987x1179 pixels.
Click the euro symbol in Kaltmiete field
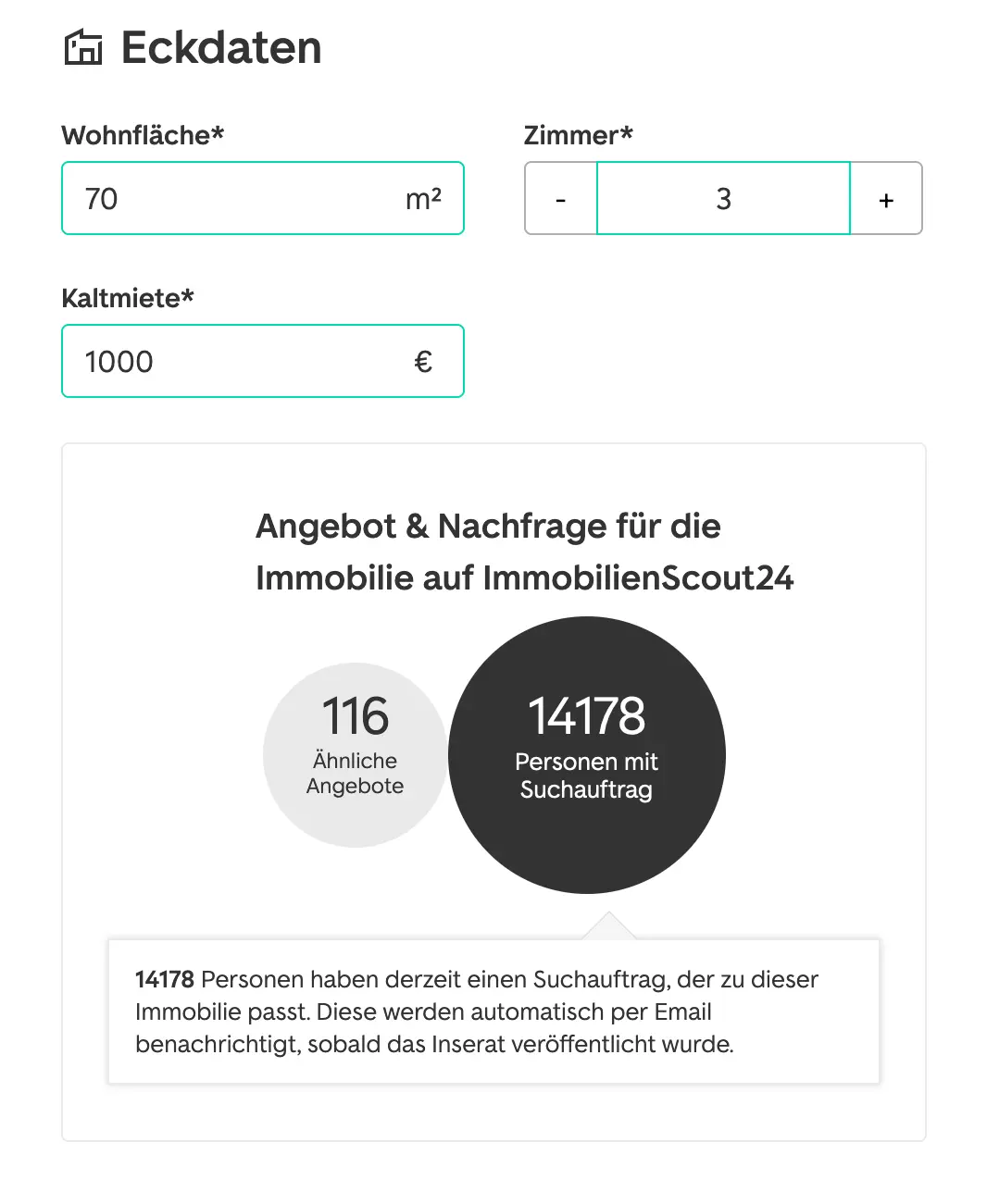(x=423, y=362)
